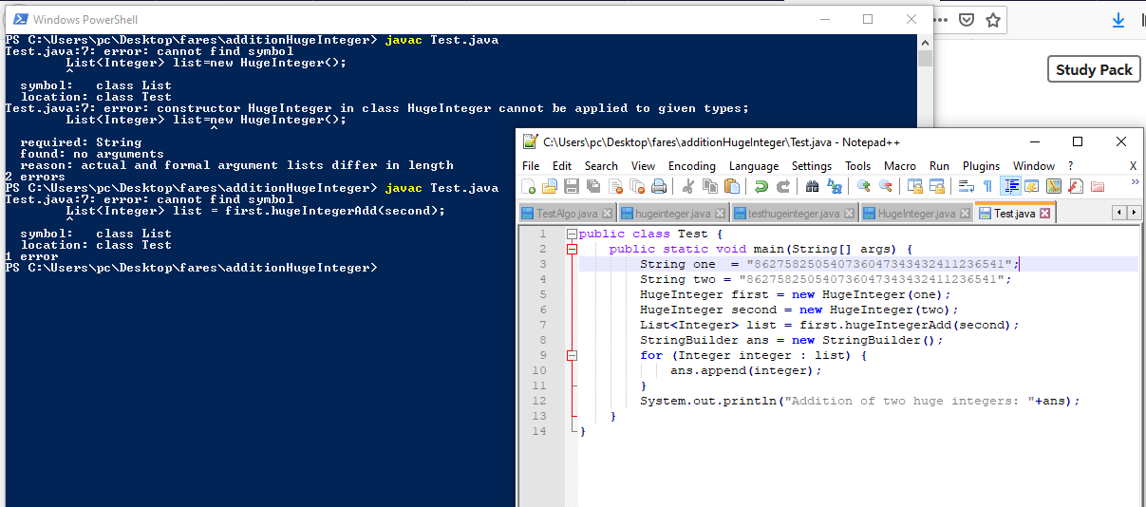Image resolution: width=1146 pixels, height=507 pixels.
Task: Open the Function List icon
Action: tap(1075, 186)
